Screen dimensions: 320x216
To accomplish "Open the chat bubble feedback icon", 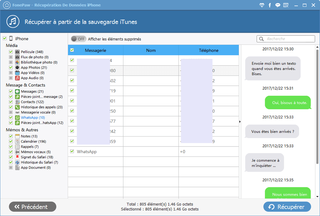I will 277,5.
